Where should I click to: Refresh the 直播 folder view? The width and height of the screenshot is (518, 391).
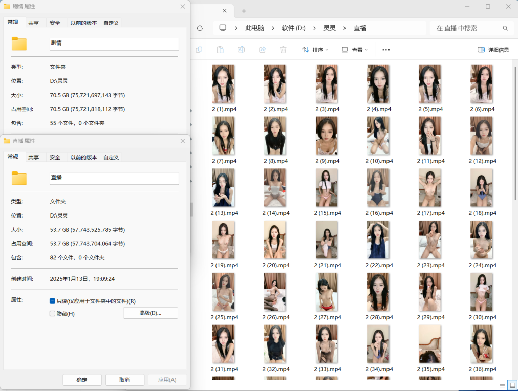pyautogui.click(x=200, y=28)
